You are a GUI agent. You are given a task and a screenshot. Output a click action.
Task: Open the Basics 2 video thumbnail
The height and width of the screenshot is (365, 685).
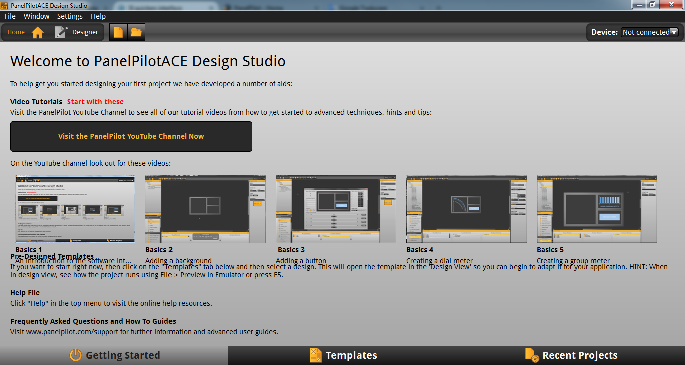206,209
